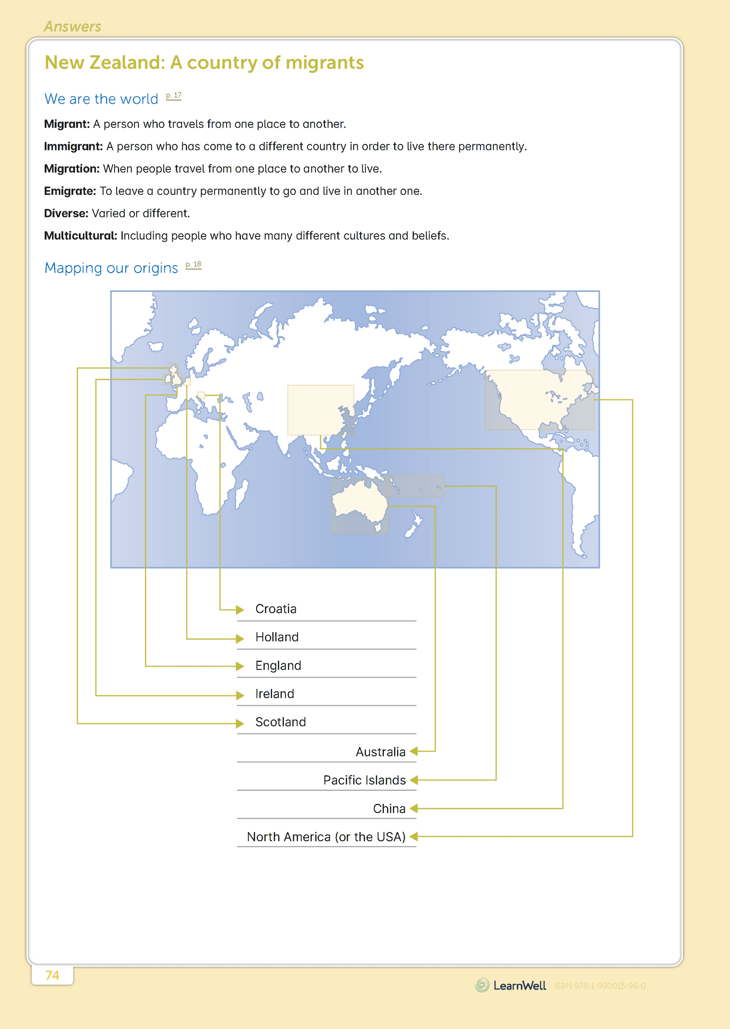Click New Zealand on the world map
730x1029 pixels.
tap(414, 526)
